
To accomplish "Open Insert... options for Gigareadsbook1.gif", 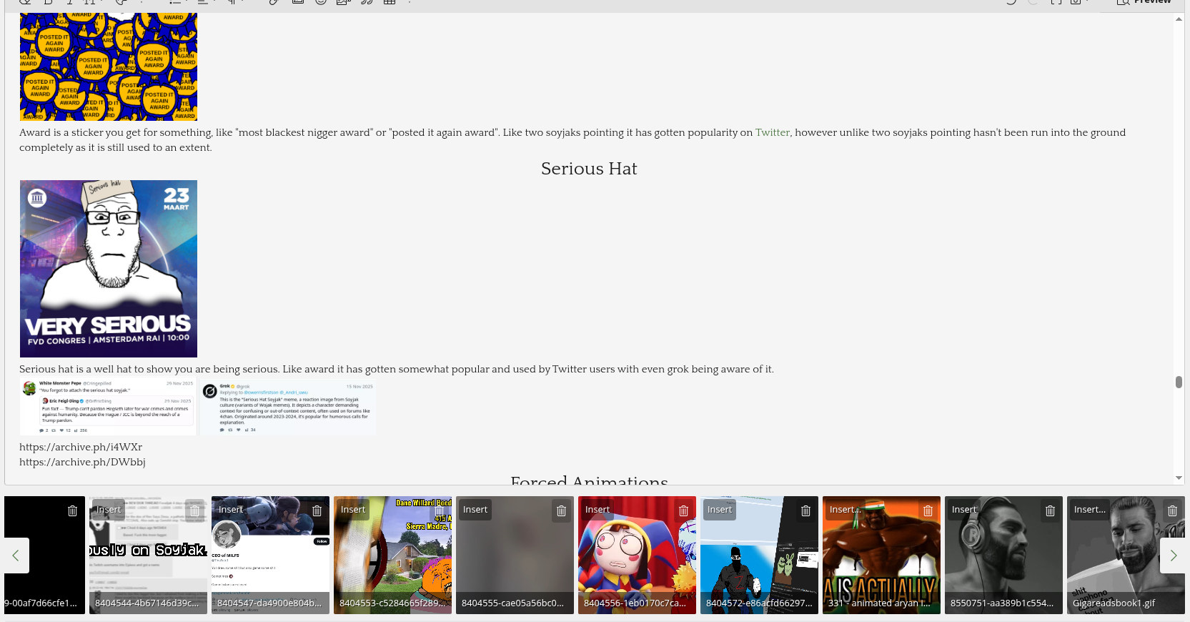I will [x=1089, y=510].
